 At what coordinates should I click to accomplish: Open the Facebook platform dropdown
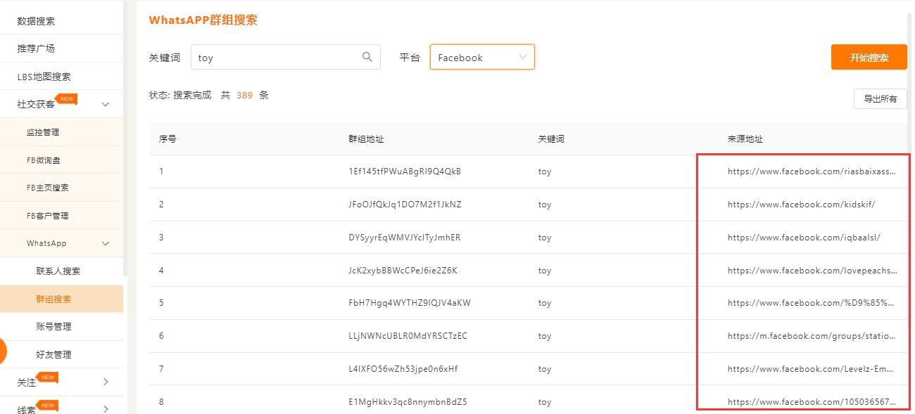coord(482,57)
